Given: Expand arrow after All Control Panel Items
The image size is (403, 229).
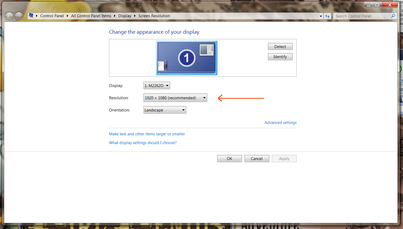Looking at the screenshot, I should 115,16.
